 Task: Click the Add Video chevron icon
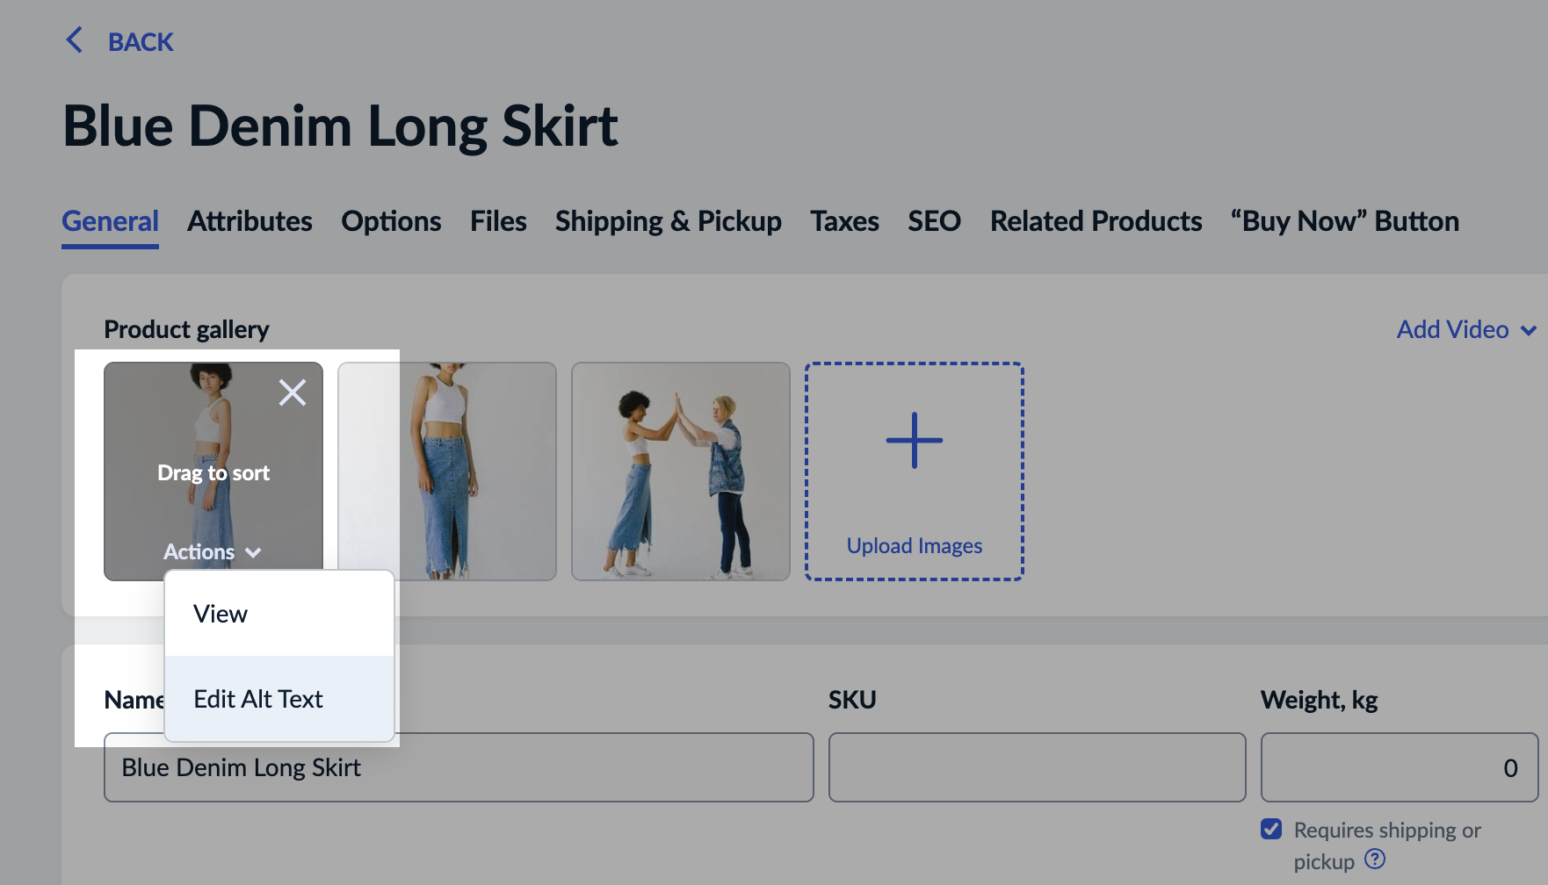click(1530, 329)
